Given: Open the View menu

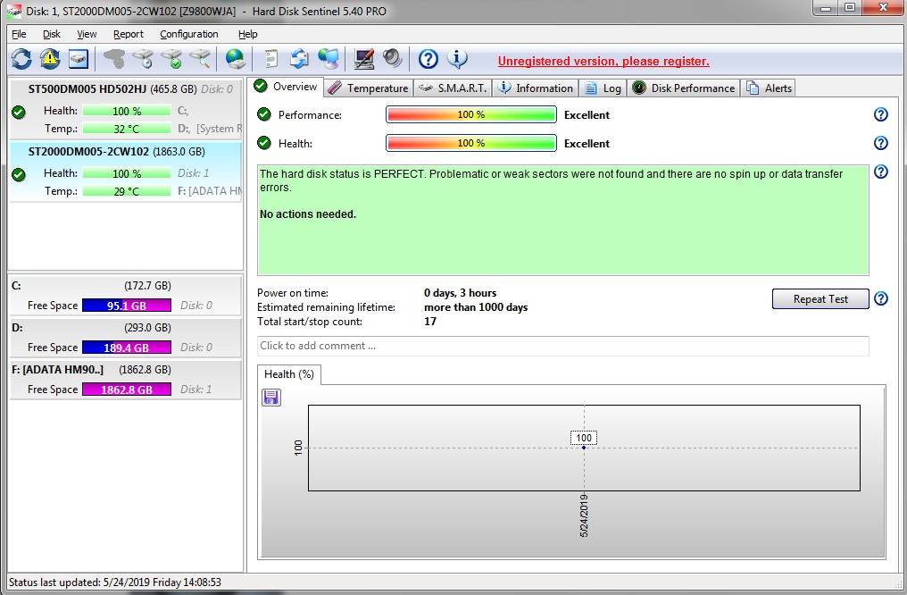Looking at the screenshot, I should coord(87,34).
